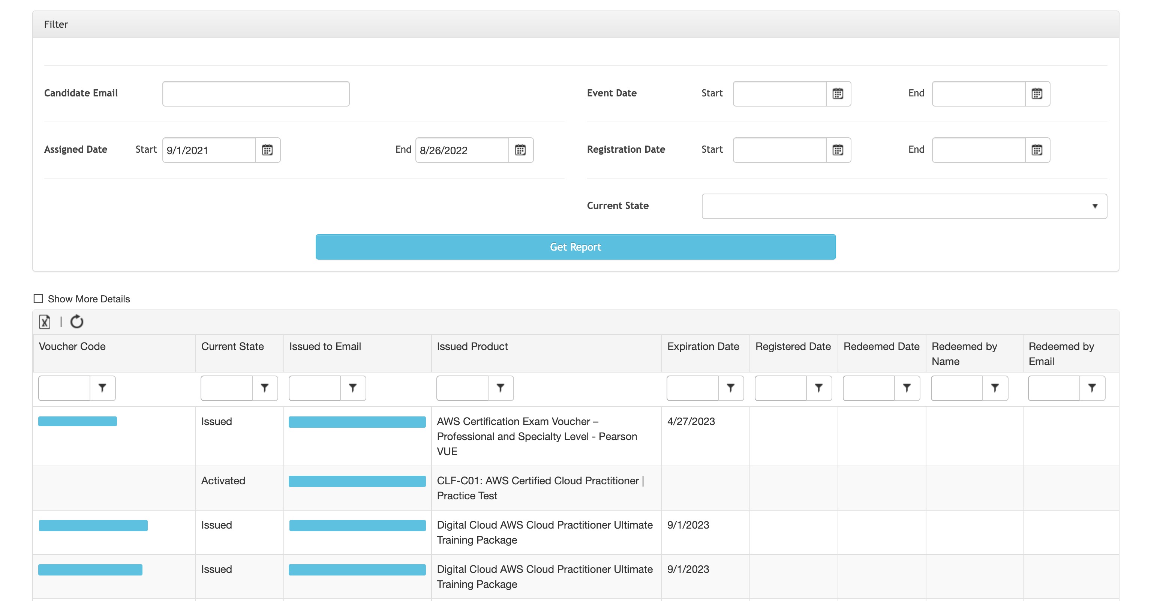This screenshot has width=1151, height=601.
Task: Collapse the Filter panel header
Action: coord(56,24)
